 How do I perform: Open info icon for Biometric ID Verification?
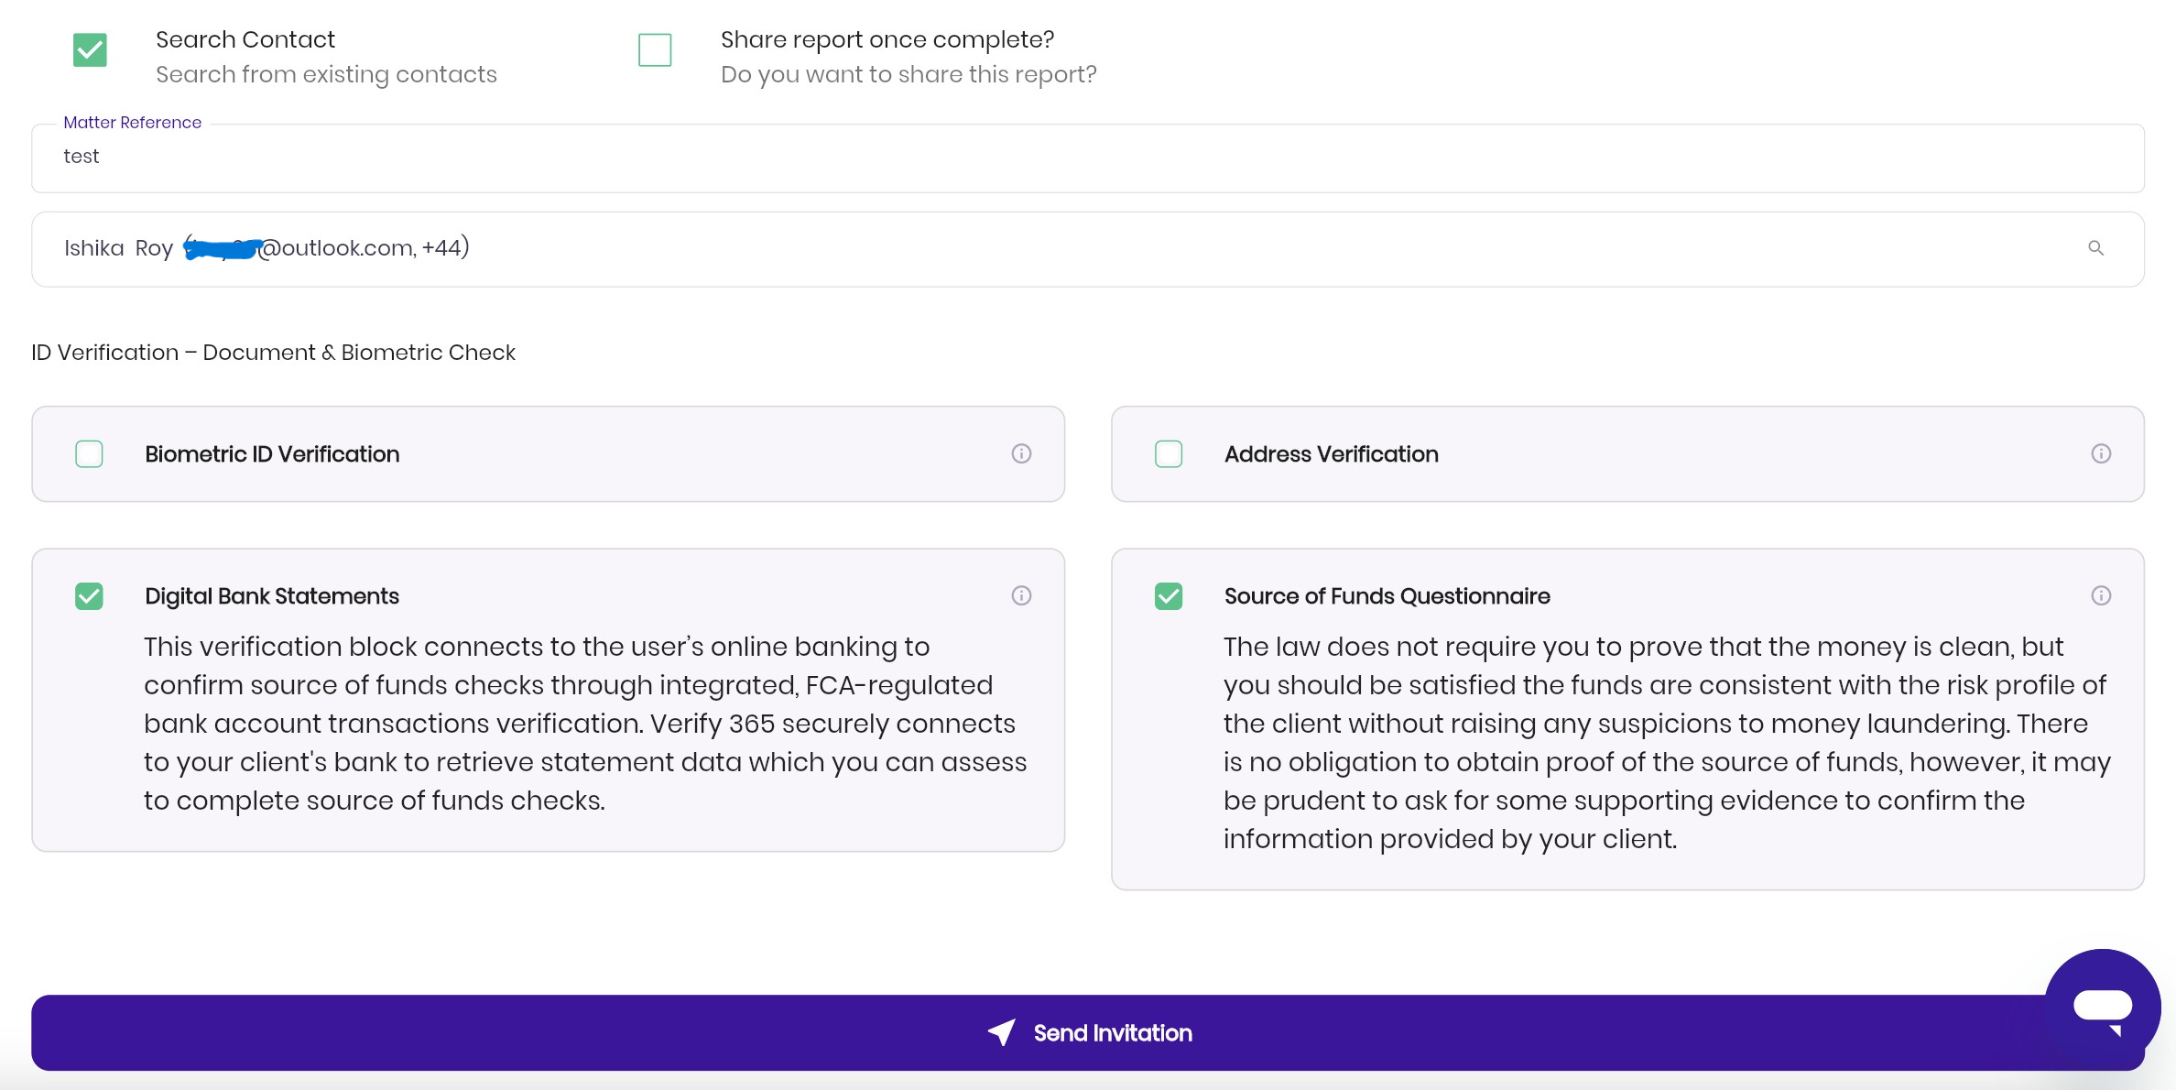[x=1021, y=453]
